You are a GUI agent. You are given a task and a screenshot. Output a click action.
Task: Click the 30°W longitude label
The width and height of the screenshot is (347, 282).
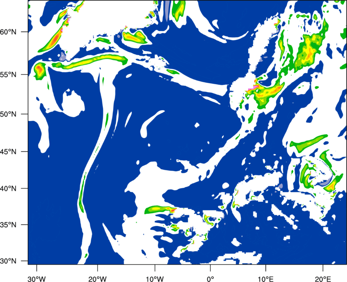click(x=36, y=279)
